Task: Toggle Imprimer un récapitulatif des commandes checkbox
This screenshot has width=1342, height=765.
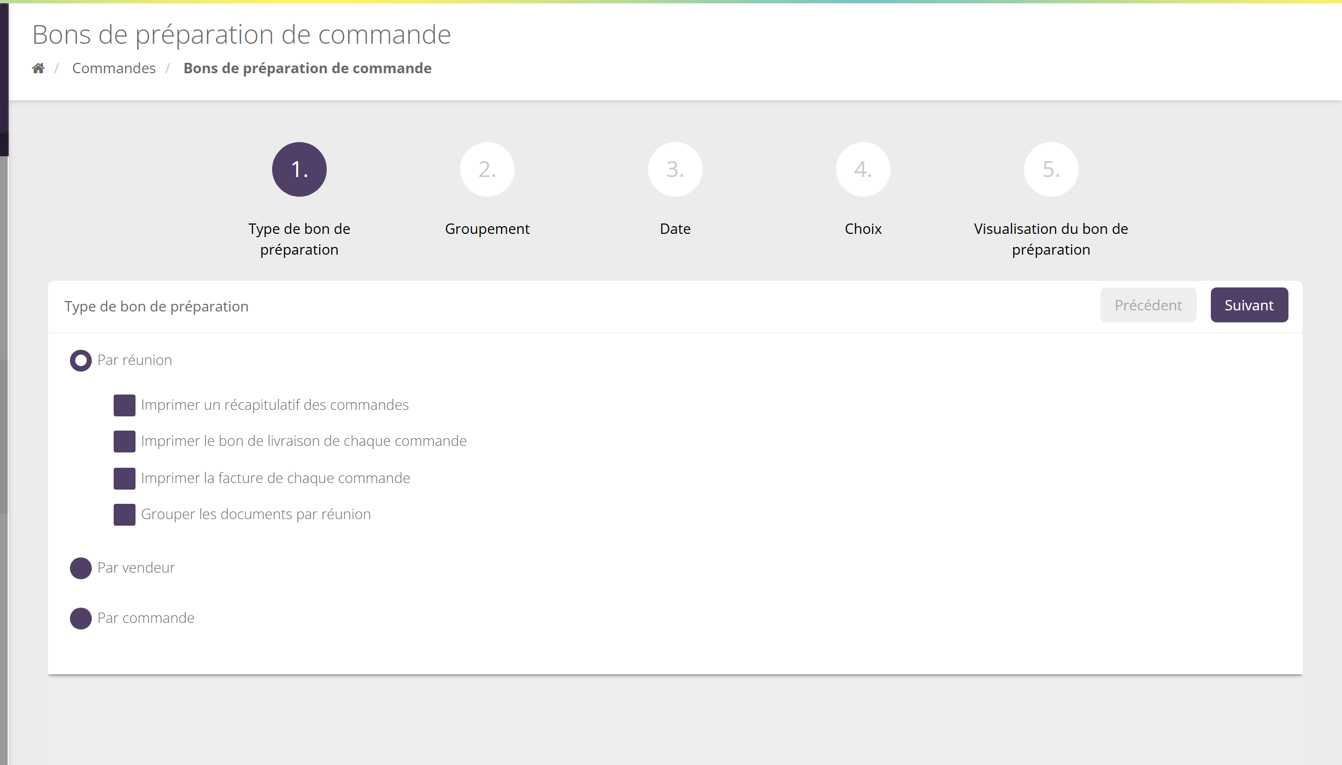Action: 125,405
